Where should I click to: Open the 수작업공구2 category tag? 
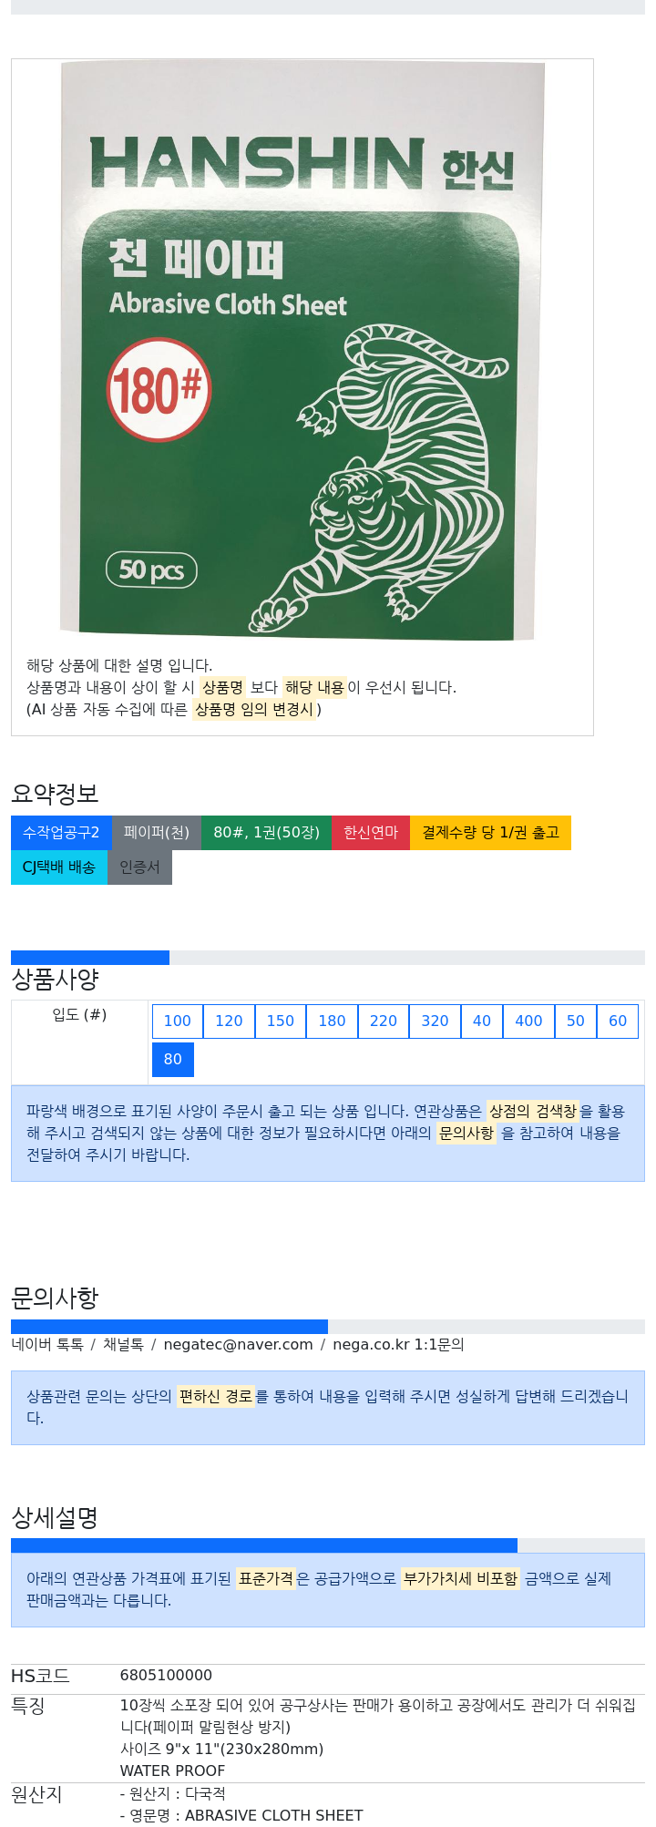61,833
